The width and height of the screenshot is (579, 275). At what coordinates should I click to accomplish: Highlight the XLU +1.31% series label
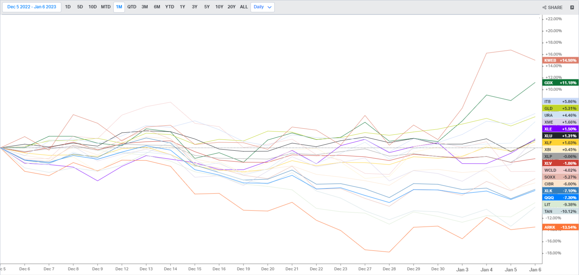point(561,136)
